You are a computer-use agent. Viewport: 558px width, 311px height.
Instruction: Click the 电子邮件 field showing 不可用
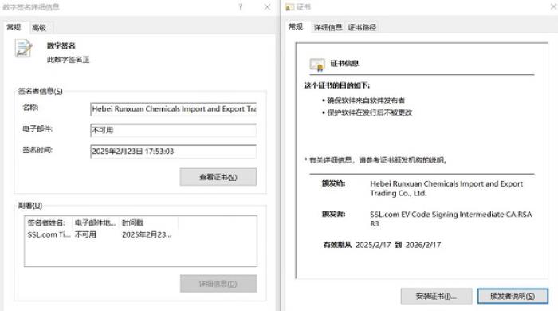click(173, 130)
